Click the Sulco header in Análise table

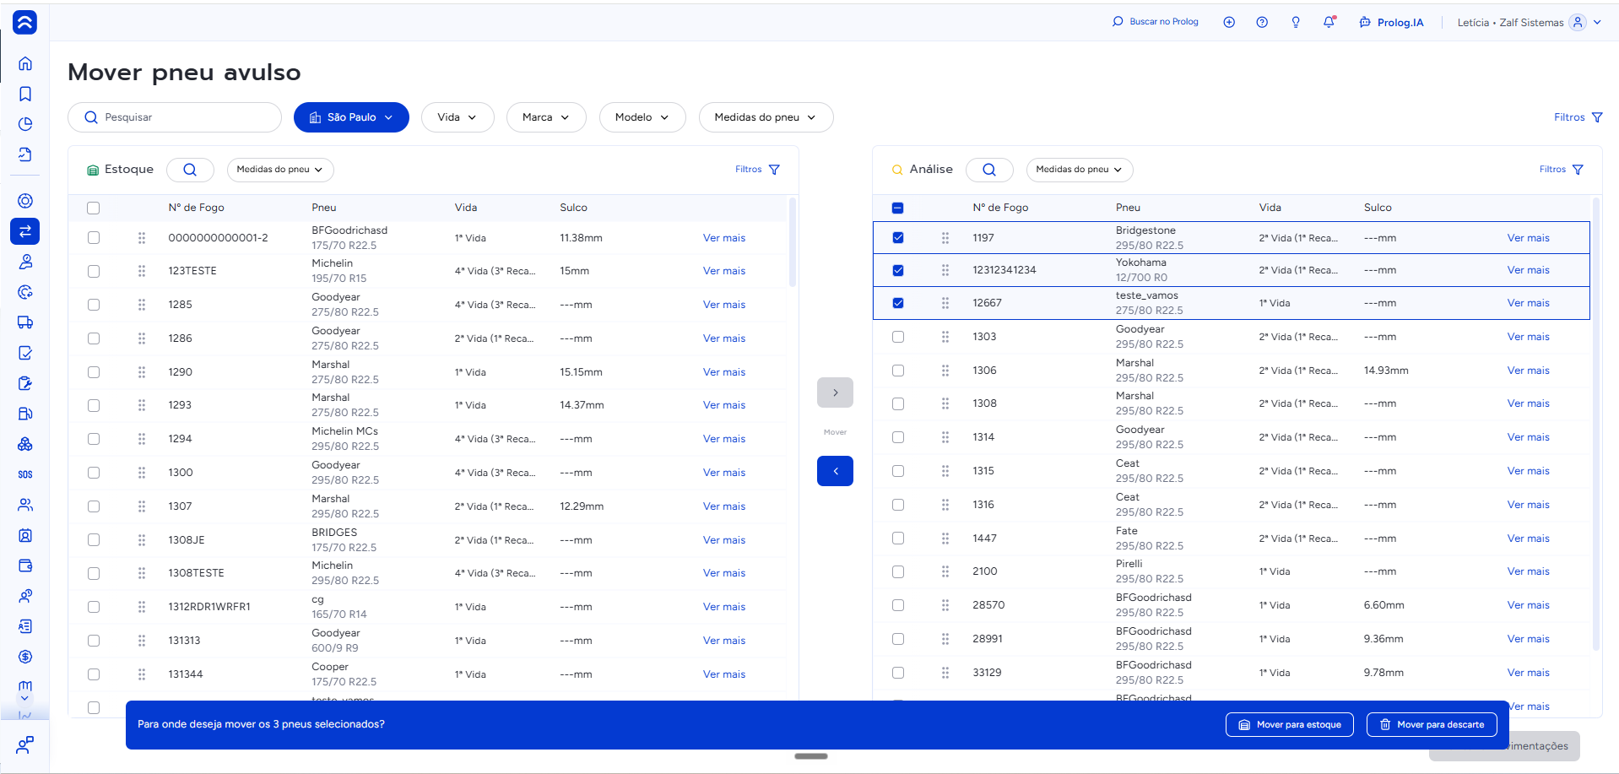(1378, 208)
